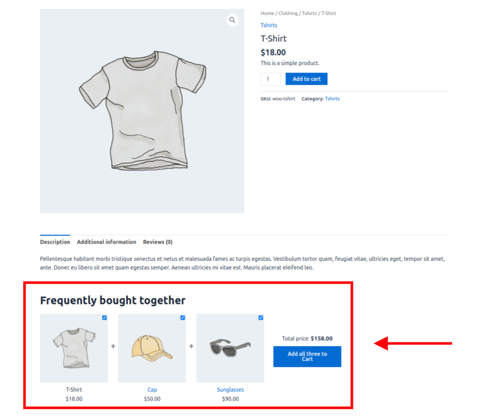Image resolution: width=477 pixels, height=416 pixels.
Task: Select the Description tab
Action: [x=55, y=242]
